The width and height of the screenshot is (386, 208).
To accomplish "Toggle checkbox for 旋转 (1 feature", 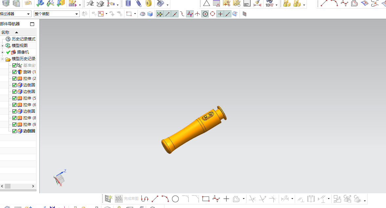I will 14,72.
